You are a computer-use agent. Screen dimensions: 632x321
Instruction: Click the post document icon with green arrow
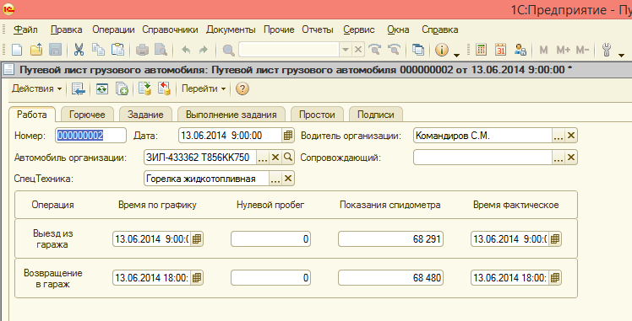tap(144, 88)
